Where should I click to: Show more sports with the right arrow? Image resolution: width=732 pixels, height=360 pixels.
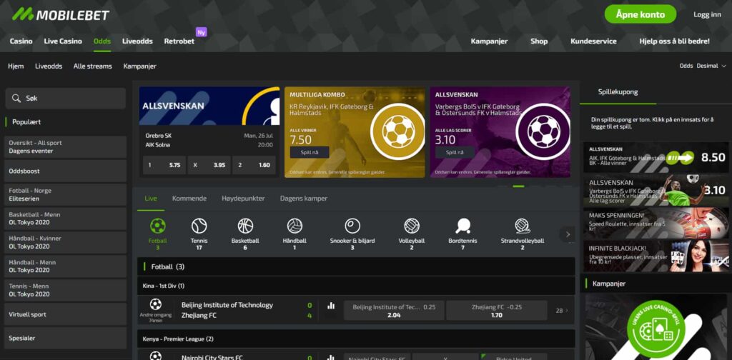click(568, 234)
